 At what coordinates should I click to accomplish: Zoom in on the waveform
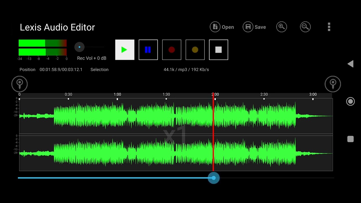(281, 27)
